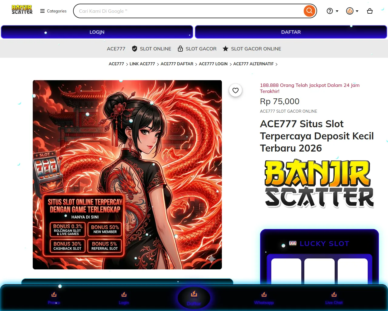Open the help question mark dropdown
This screenshot has width=388, height=311.
[332, 11]
